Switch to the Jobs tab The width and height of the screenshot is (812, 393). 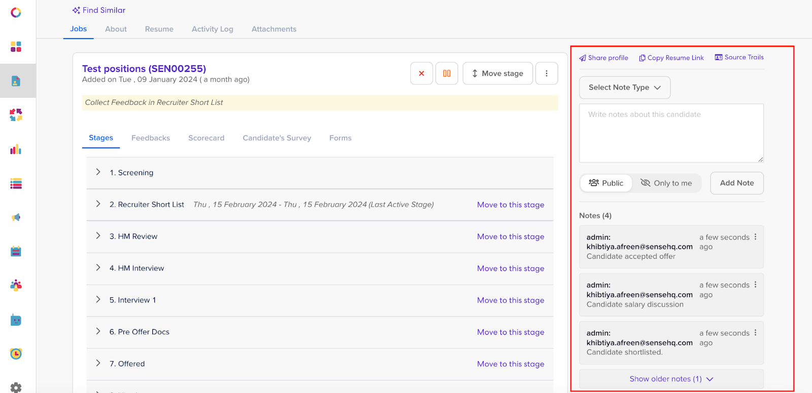pyautogui.click(x=78, y=29)
